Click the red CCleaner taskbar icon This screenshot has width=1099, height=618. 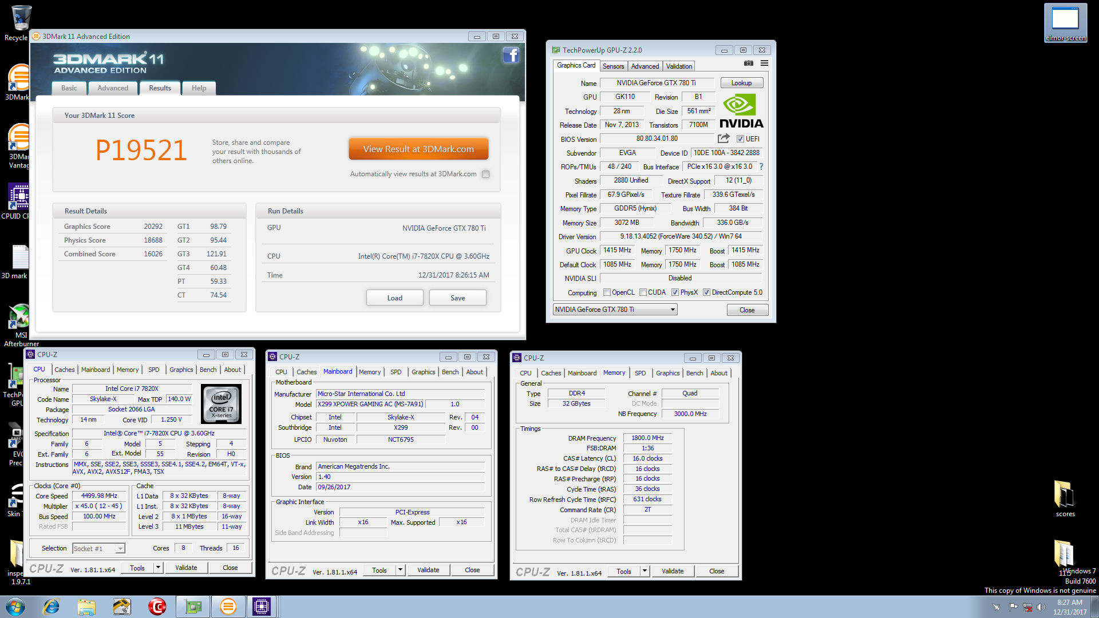157,607
